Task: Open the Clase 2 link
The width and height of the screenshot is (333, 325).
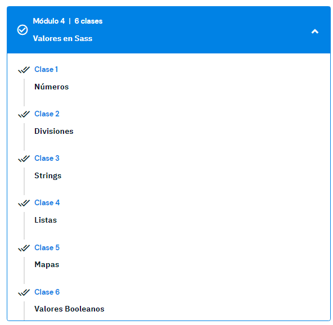Action: pos(47,114)
